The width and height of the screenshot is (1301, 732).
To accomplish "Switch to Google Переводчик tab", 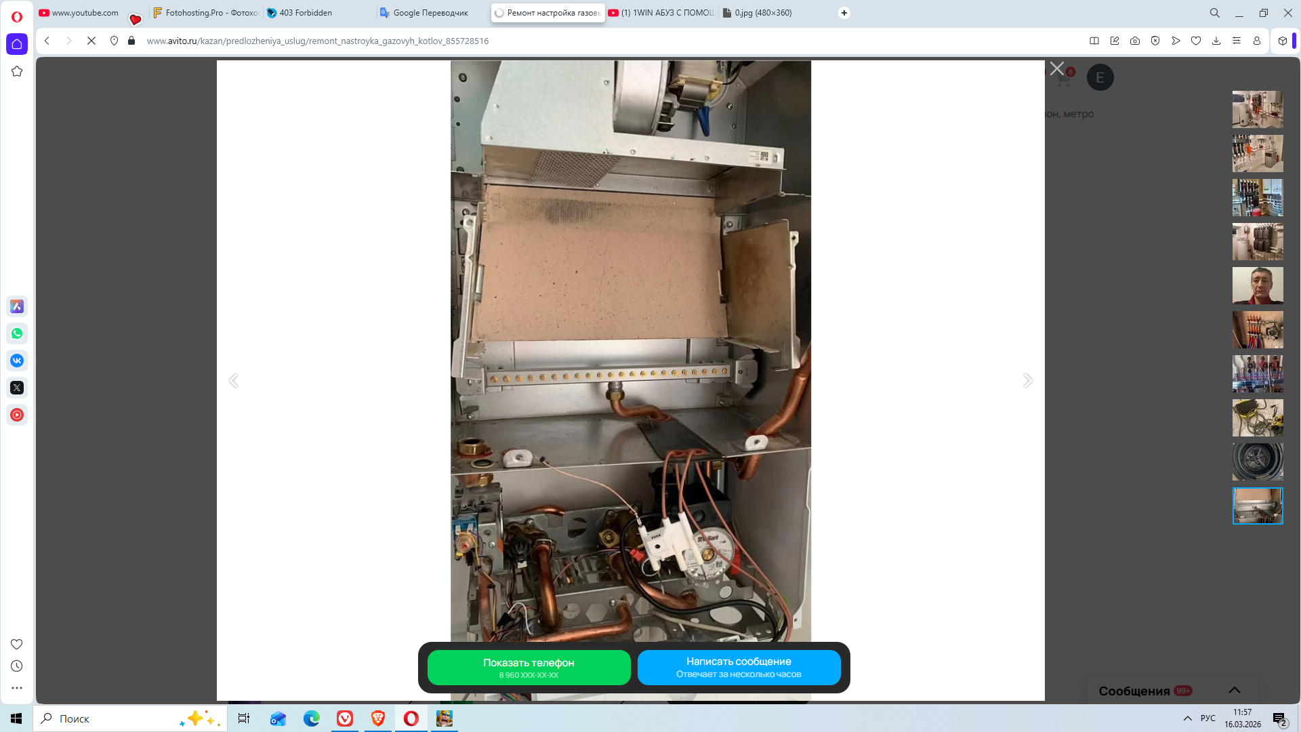I will click(x=430, y=13).
